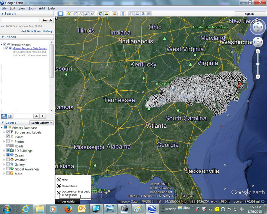Show historical imagery with the clock icon
Viewport: 267px width, 214px height.
[x=100, y=14]
